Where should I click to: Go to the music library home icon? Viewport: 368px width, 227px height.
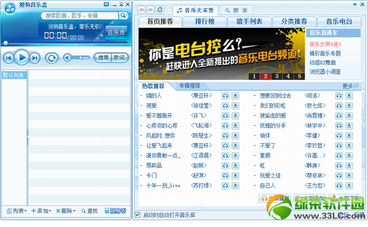point(160,9)
